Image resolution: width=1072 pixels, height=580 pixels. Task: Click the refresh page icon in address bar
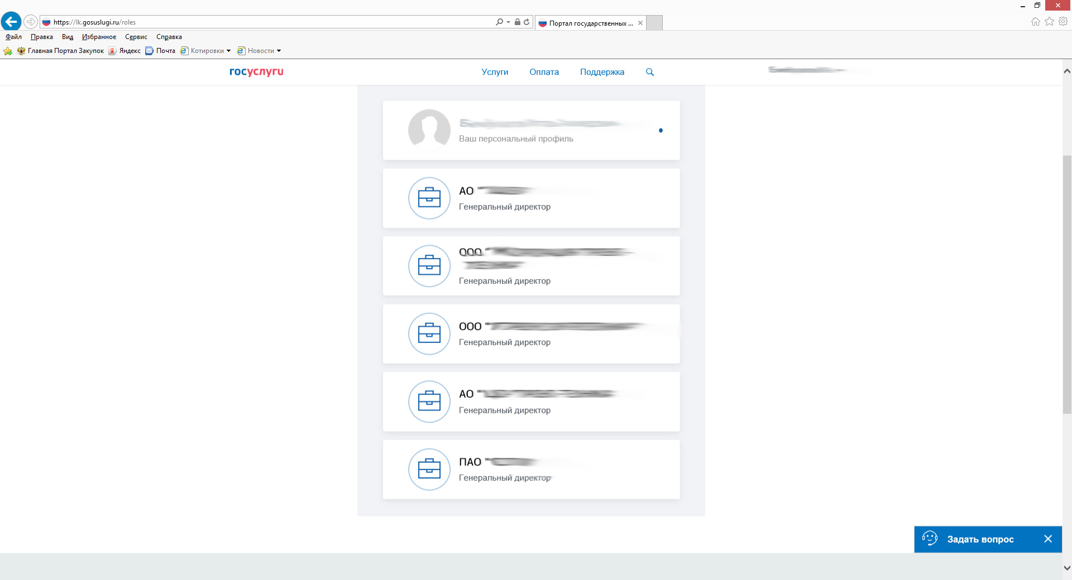point(527,22)
